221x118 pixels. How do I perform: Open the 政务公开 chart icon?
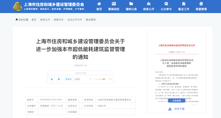[149, 4]
